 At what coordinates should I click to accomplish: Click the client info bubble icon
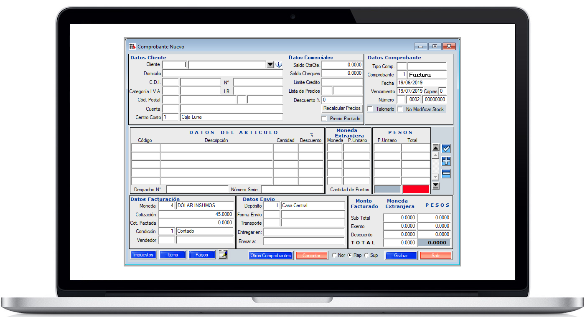279,65
